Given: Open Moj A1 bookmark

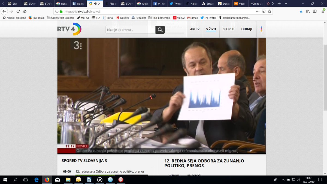Looking at the screenshot, I should [x=83, y=18].
